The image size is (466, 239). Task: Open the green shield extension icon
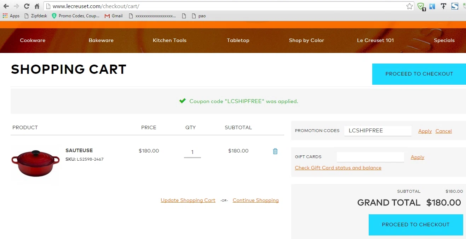pyautogui.click(x=421, y=6)
